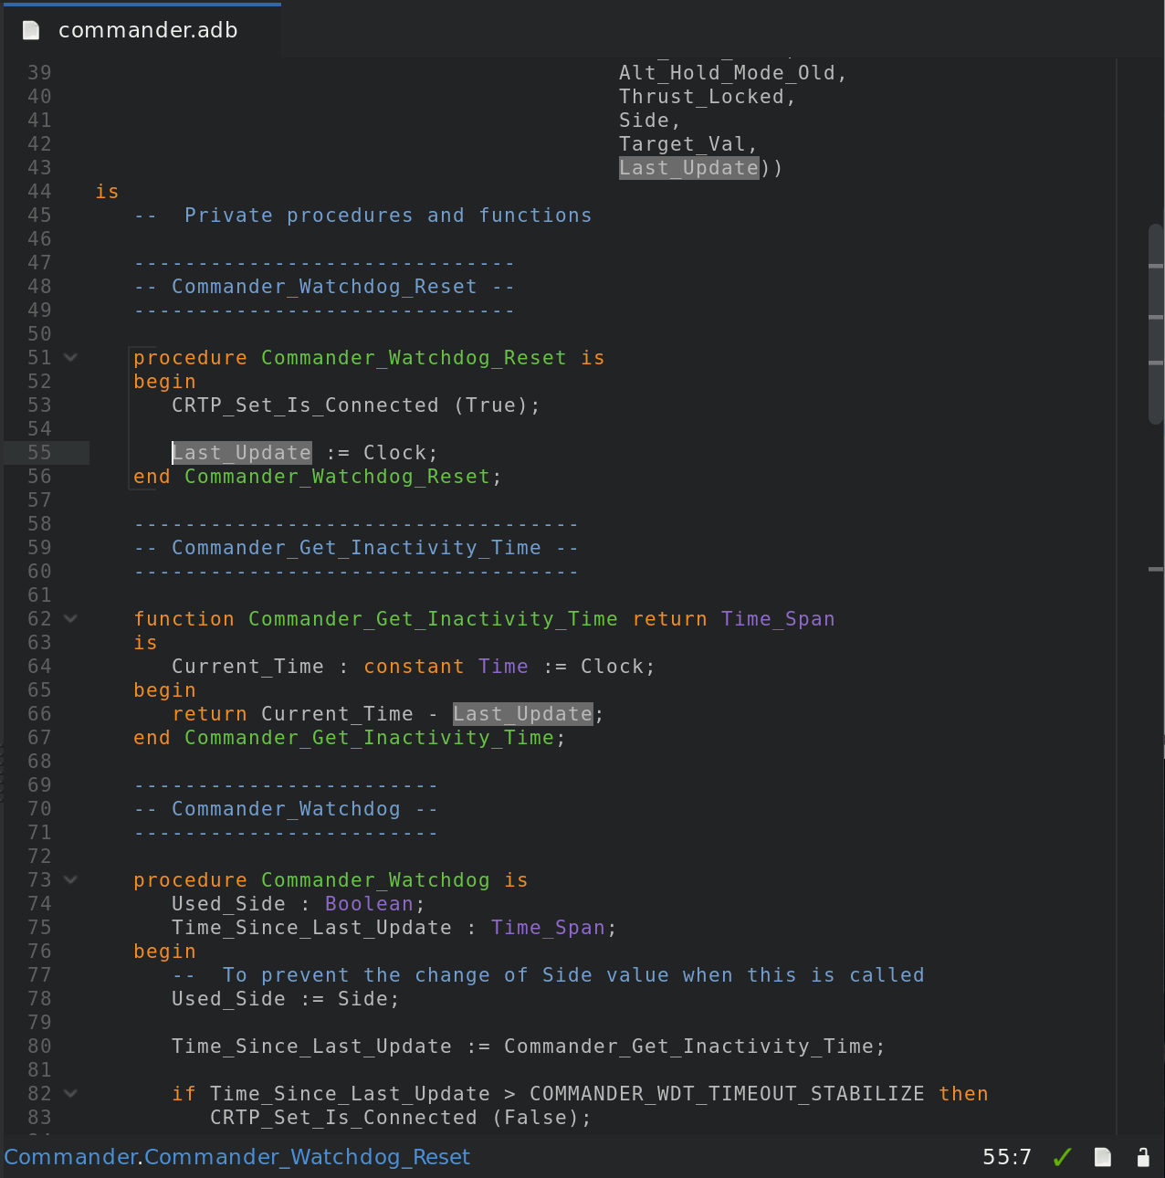The image size is (1165, 1178).
Task: Click CRTP_Set_Is_Connected (True) call on line 53
Action: point(356,405)
